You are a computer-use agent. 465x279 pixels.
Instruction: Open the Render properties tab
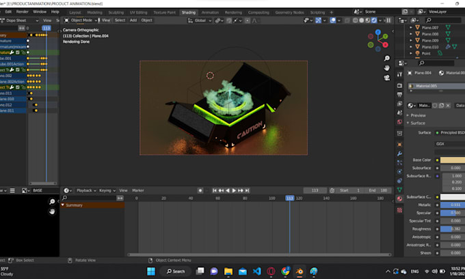tap(399, 85)
